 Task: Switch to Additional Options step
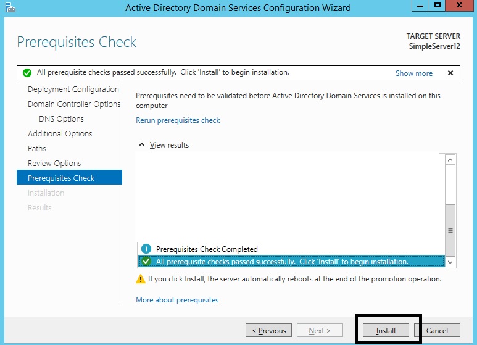tap(60, 133)
